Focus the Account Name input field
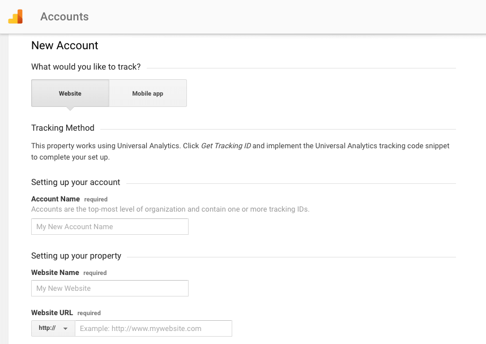 [110, 227]
